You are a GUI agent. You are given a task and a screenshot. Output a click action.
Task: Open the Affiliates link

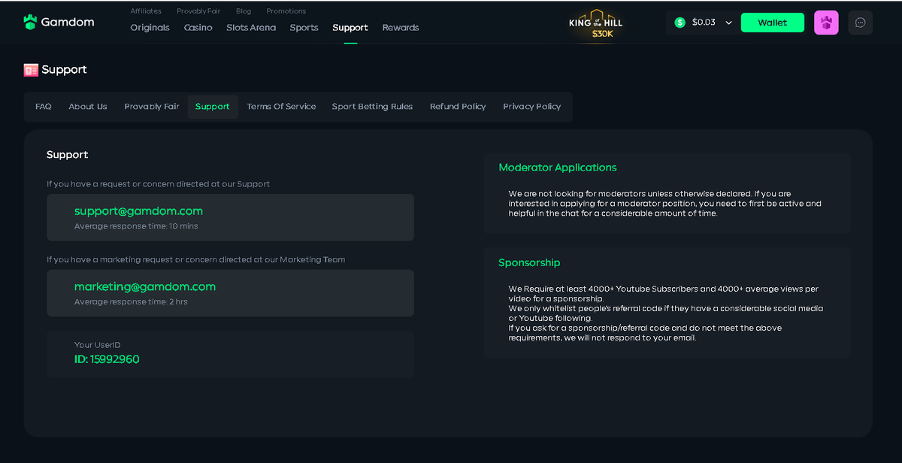[146, 11]
